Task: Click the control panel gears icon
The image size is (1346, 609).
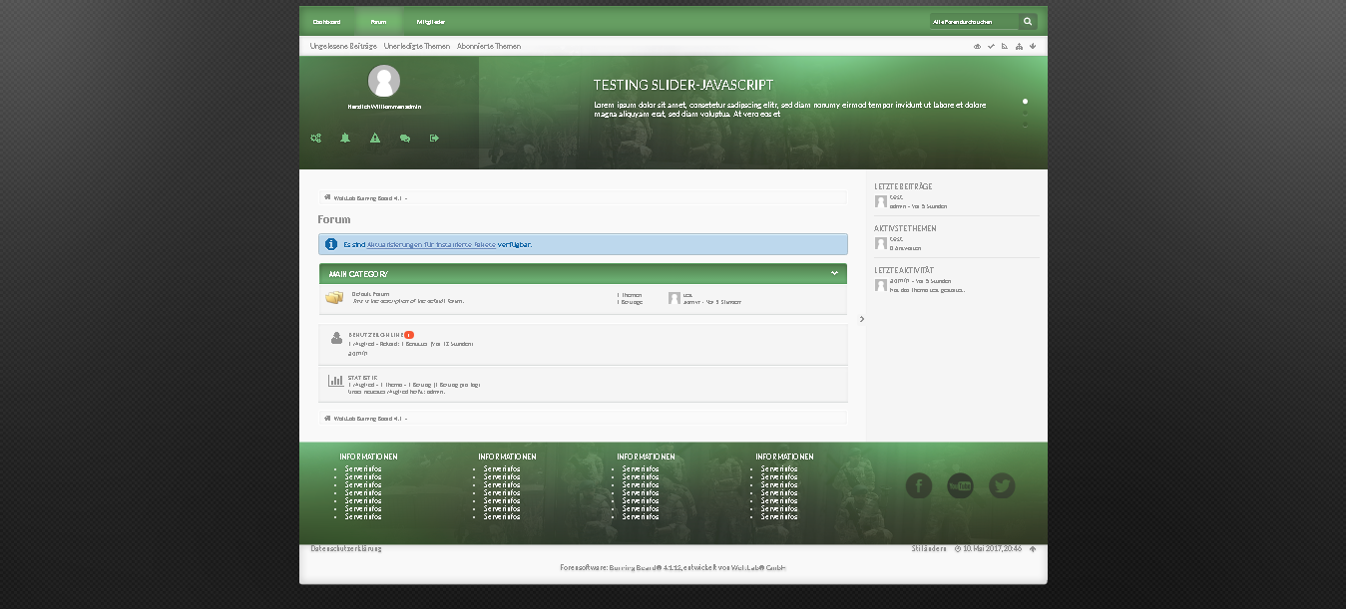Action: click(x=315, y=139)
